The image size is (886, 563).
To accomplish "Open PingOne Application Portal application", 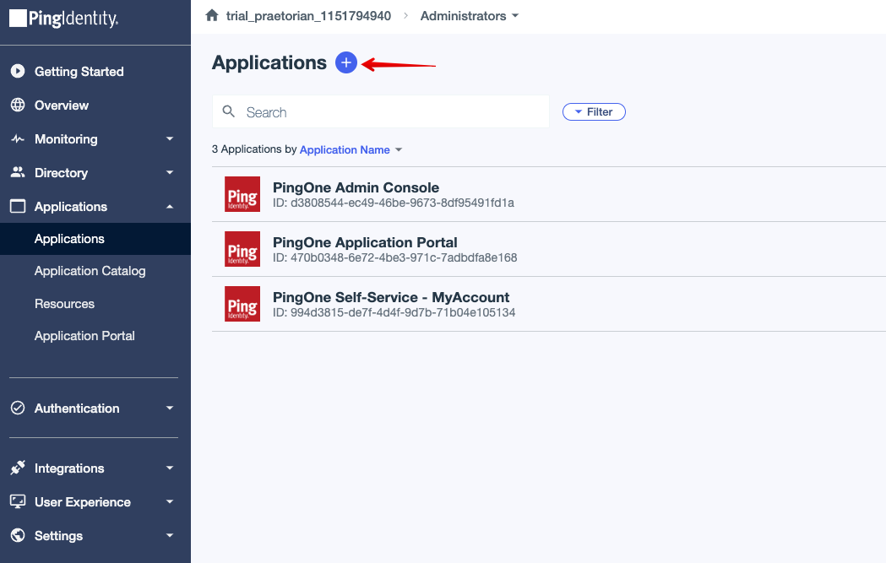I will (x=365, y=242).
